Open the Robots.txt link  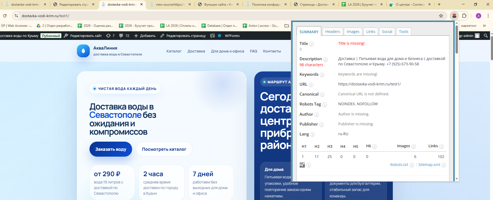[399, 165]
